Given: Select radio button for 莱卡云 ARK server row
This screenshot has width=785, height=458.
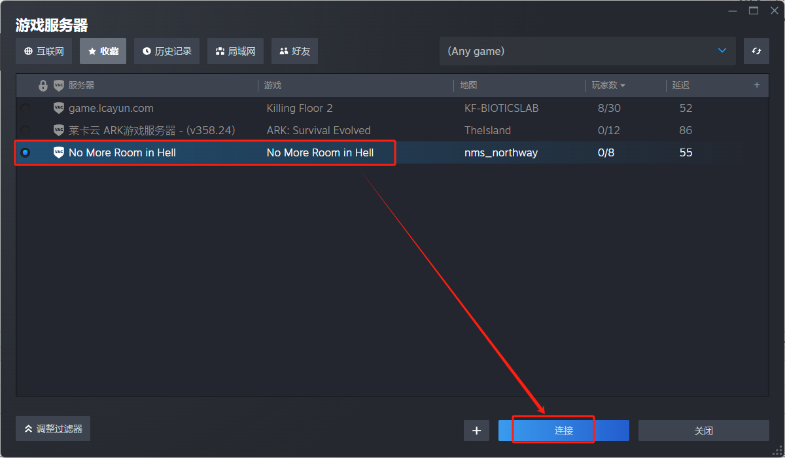Looking at the screenshot, I should pyautogui.click(x=25, y=130).
